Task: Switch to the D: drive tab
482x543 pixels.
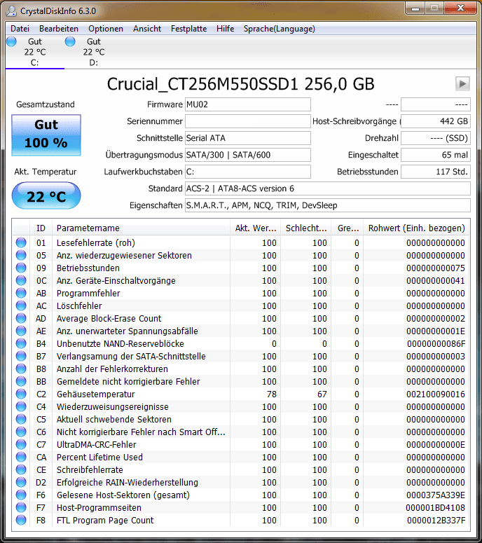Action: click(93, 52)
